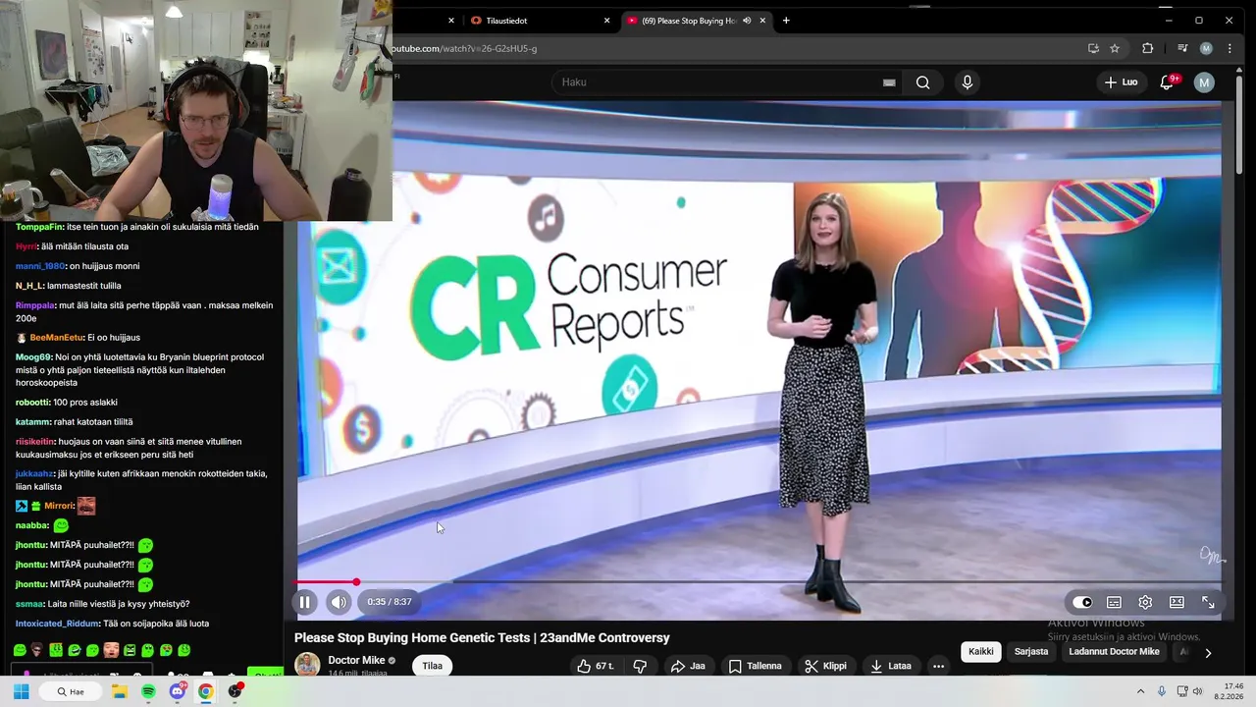
Task: Close the Please Stop Buying tab
Action: [x=762, y=21]
